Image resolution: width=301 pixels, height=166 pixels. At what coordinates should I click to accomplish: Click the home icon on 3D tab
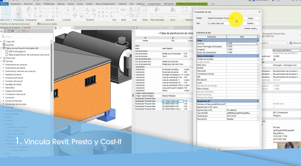click(x=56, y=28)
